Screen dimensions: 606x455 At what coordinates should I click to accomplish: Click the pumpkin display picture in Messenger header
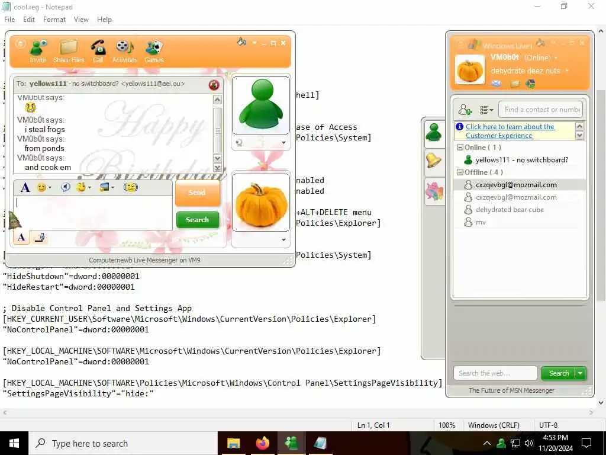(470, 70)
